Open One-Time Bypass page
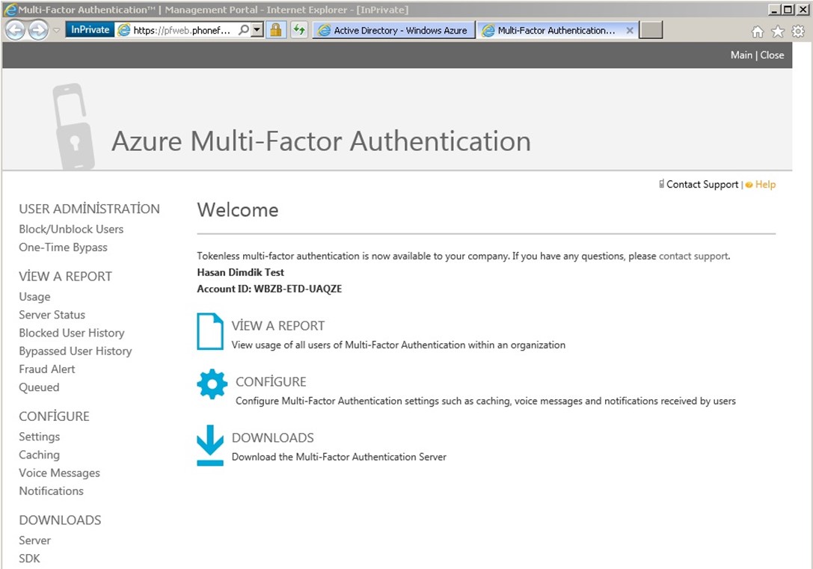The height and width of the screenshot is (569, 813). [x=64, y=247]
